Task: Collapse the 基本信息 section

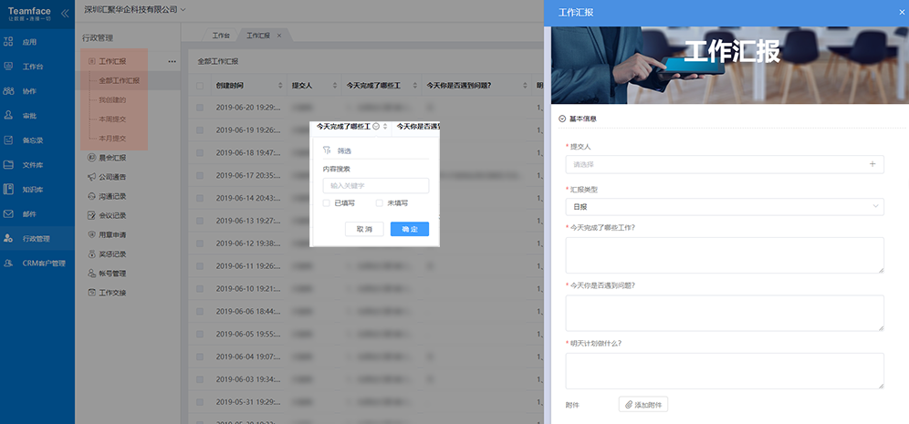Action: (562, 119)
